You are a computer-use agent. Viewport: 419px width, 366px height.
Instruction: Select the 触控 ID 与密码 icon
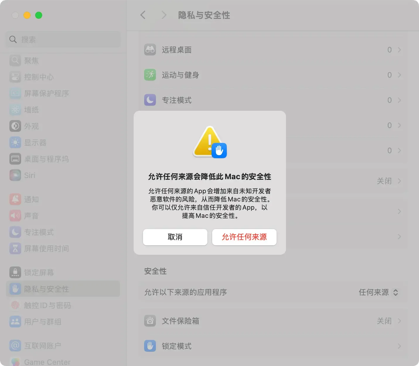click(x=15, y=305)
